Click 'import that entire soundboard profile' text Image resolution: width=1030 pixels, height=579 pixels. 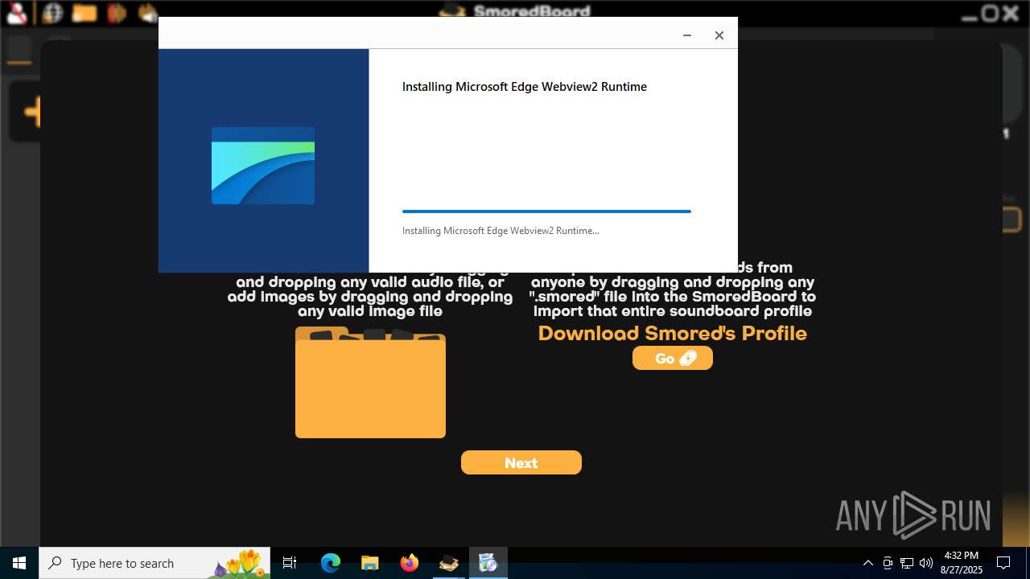tap(673, 311)
